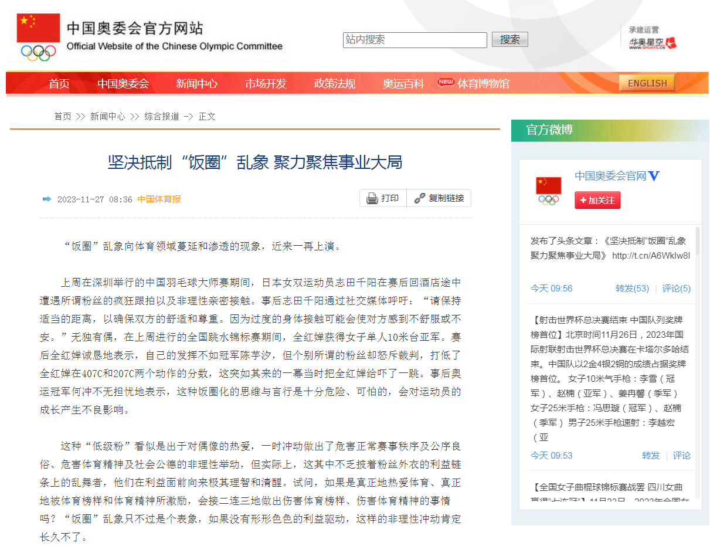Select 政策法规 in the navigation bar
Image resolution: width=710 pixels, height=546 pixels.
(x=335, y=83)
